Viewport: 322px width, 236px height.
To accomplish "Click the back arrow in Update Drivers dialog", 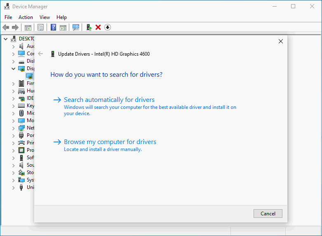I will 40,54.
